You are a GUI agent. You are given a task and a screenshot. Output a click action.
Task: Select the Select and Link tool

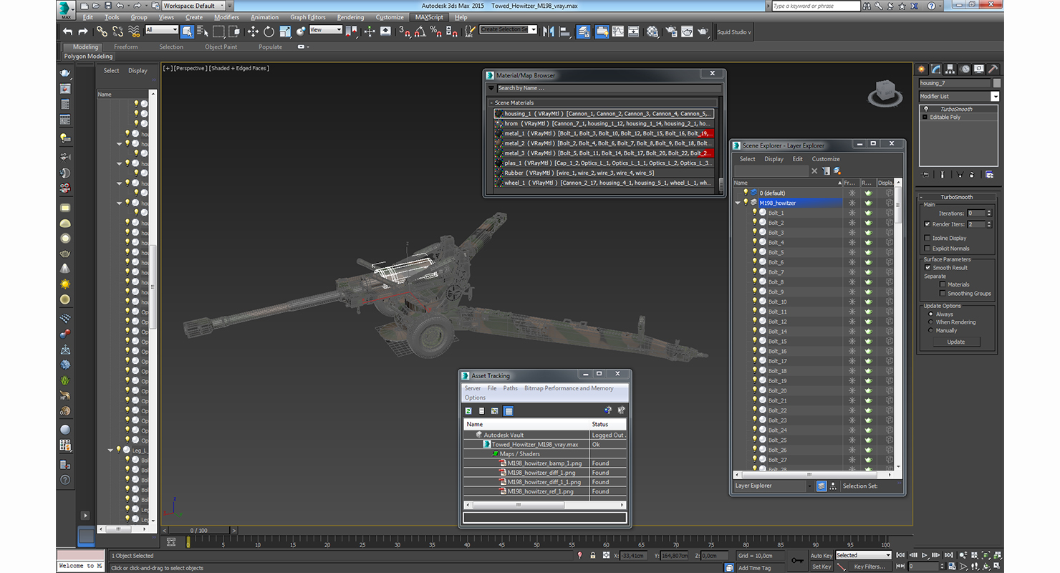[102, 32]
